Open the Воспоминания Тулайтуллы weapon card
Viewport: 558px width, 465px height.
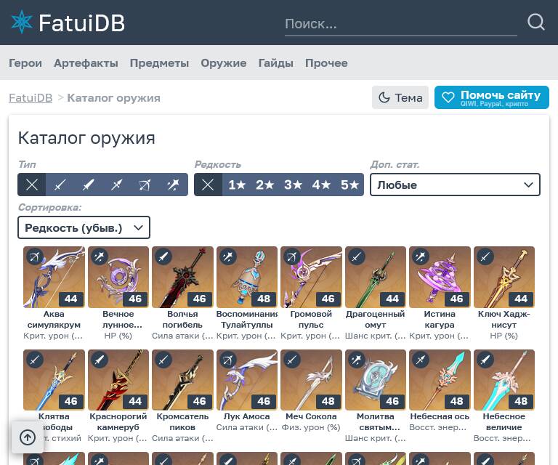coord(247,293)
